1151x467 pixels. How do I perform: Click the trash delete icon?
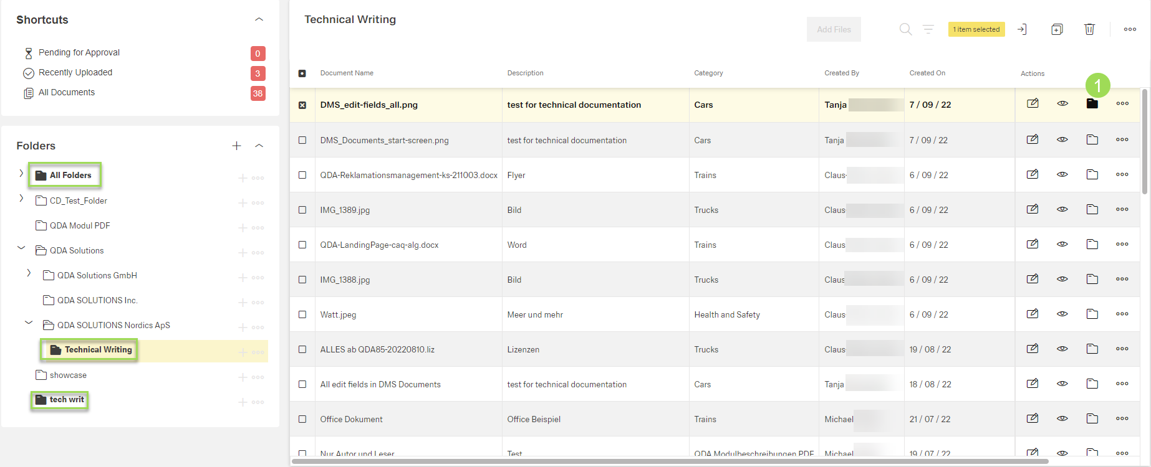tap(1089, 29)
